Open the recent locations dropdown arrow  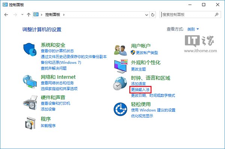[x=22, y=15]
